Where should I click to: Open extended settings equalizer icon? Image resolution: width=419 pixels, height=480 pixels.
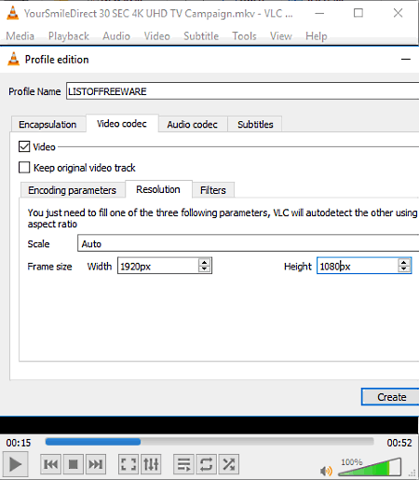[151, 464]
